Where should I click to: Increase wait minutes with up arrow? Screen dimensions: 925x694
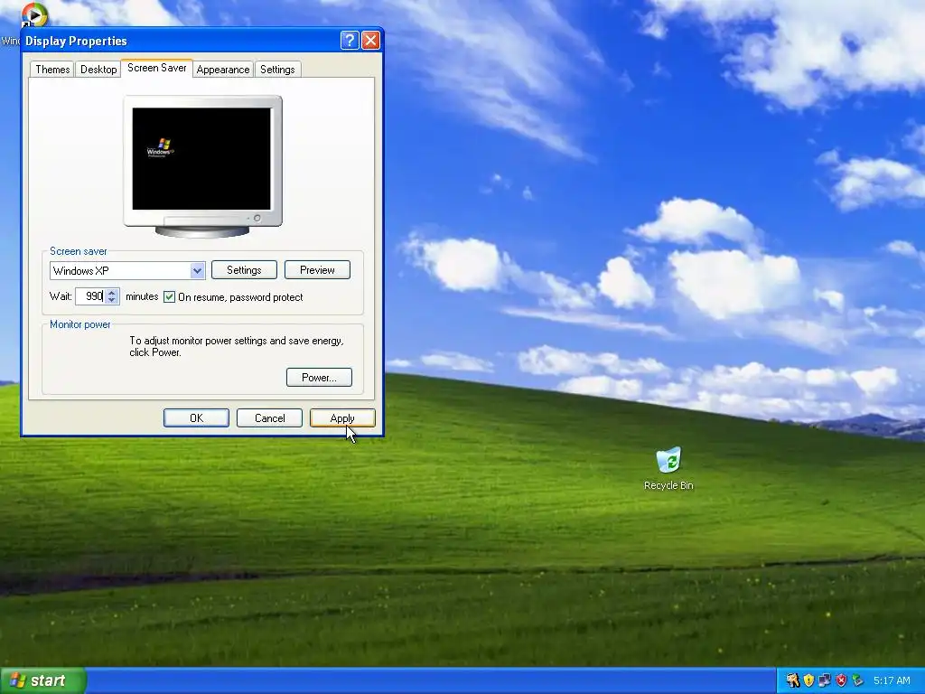[112, 292]
